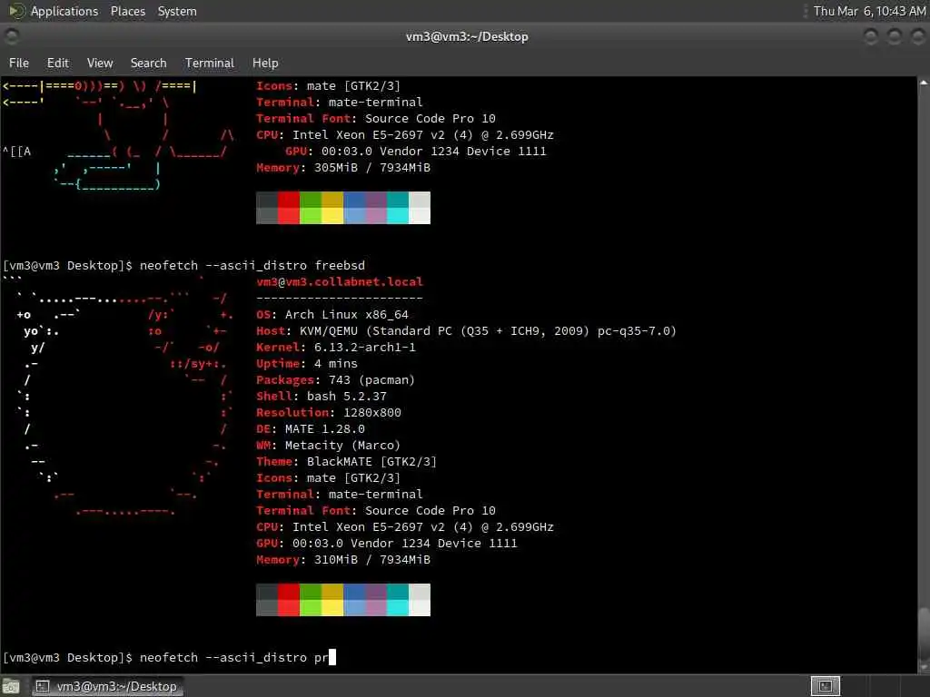Click the show desktop icon in bottom panel
The image size is (930, 697).
(x=11, y=687)
